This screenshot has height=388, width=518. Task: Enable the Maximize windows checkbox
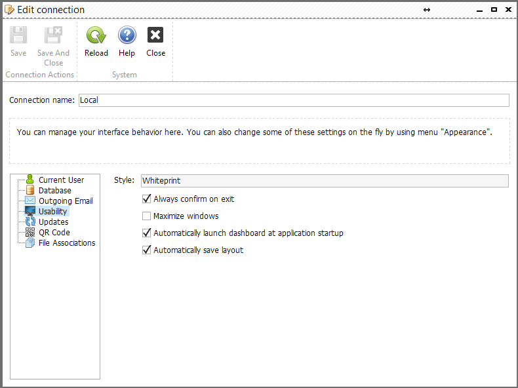[146, 216]
